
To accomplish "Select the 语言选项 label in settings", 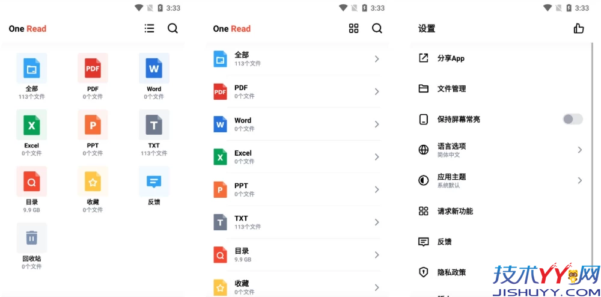I will pyautogui.click(x=452, y=146).
